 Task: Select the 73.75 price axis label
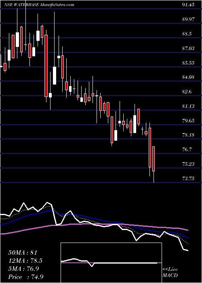[188, 179]
